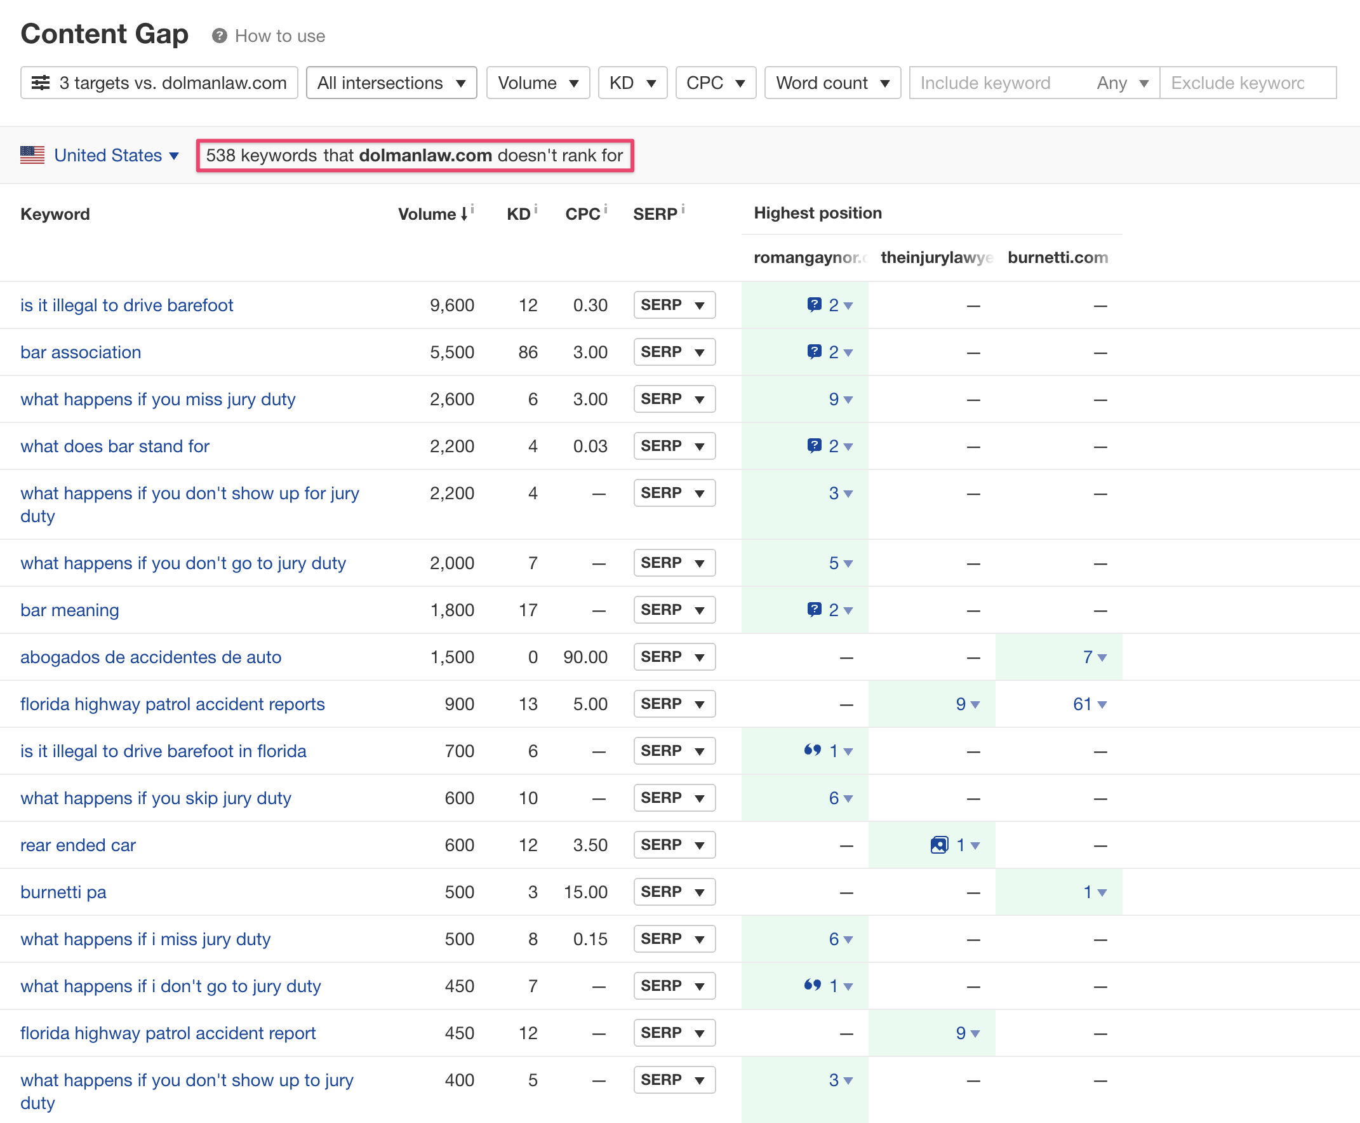The image size is (1360, 1123).
Task: Open keyword 'florida highway patrol accident reports'
Action: pos(173,704)
